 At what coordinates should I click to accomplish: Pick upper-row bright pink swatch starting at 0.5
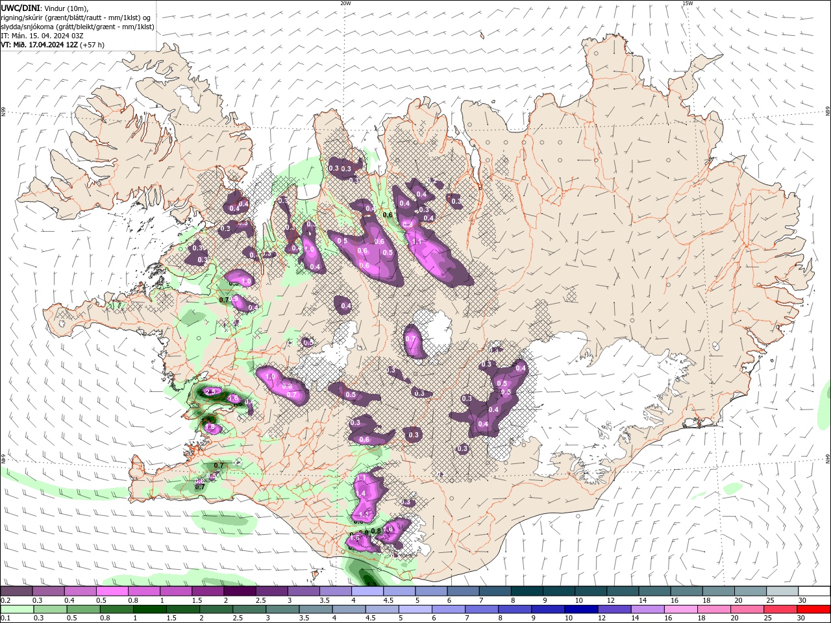[112, 591]
